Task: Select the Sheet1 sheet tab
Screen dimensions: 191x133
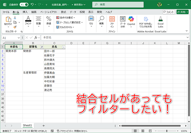Action: pyautogui.click(x=27, y=126)
